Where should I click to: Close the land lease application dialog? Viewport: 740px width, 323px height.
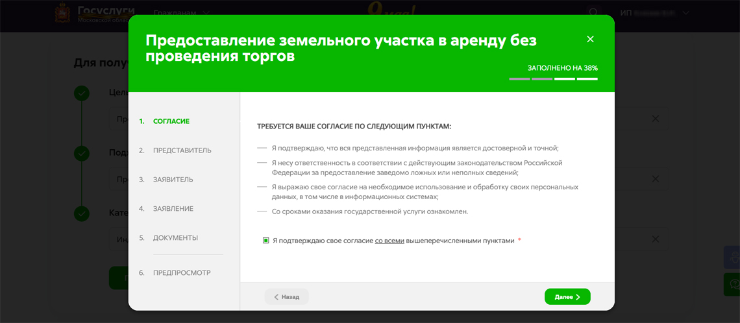[590, 39]
